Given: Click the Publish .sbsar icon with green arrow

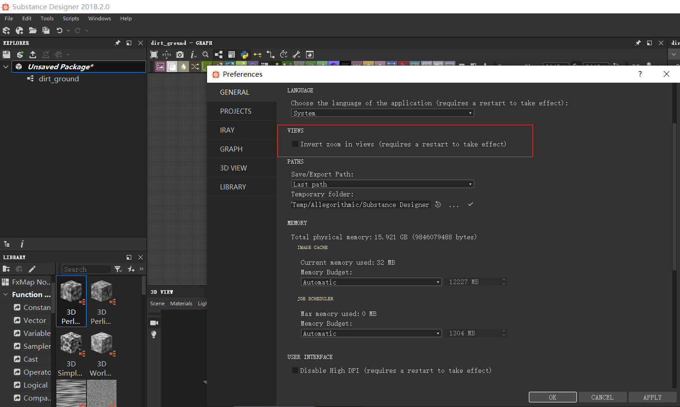Looking at the screenshot, I should tap(20, 54).
